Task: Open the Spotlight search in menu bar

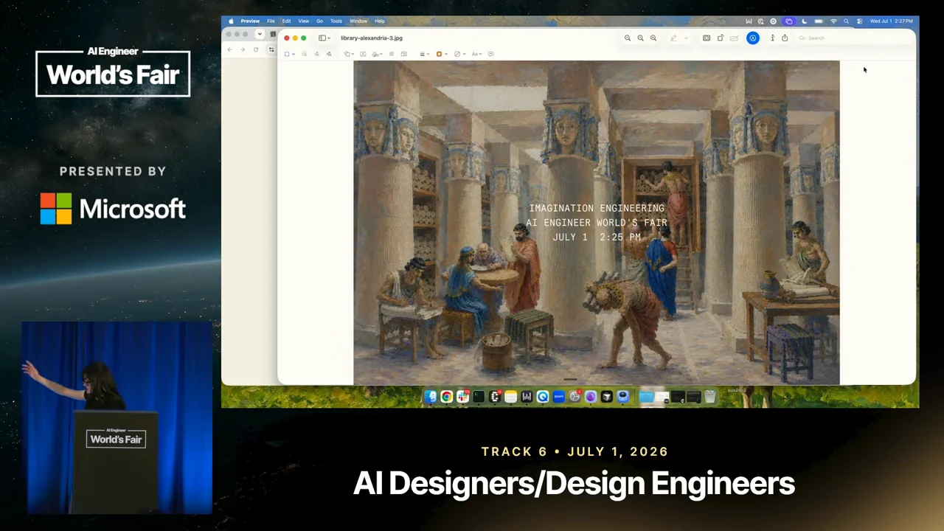Action: click(x=846, y=21)
